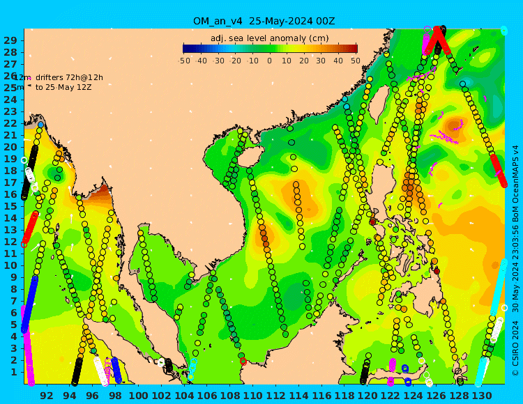The width and height of the screenshot is (523, 404).
Task: Click longitude axis label "92"
Action: 47,396
